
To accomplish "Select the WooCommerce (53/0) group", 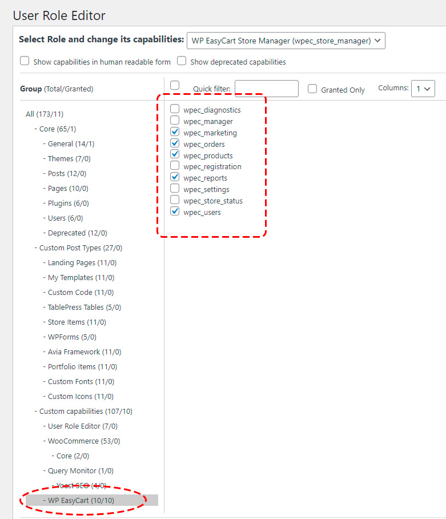I will (84, 441).
